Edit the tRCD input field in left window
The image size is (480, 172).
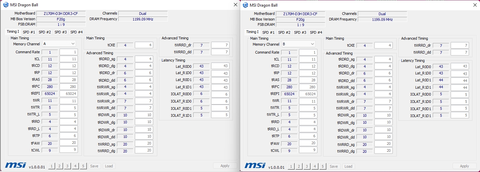tap(69, 66)
